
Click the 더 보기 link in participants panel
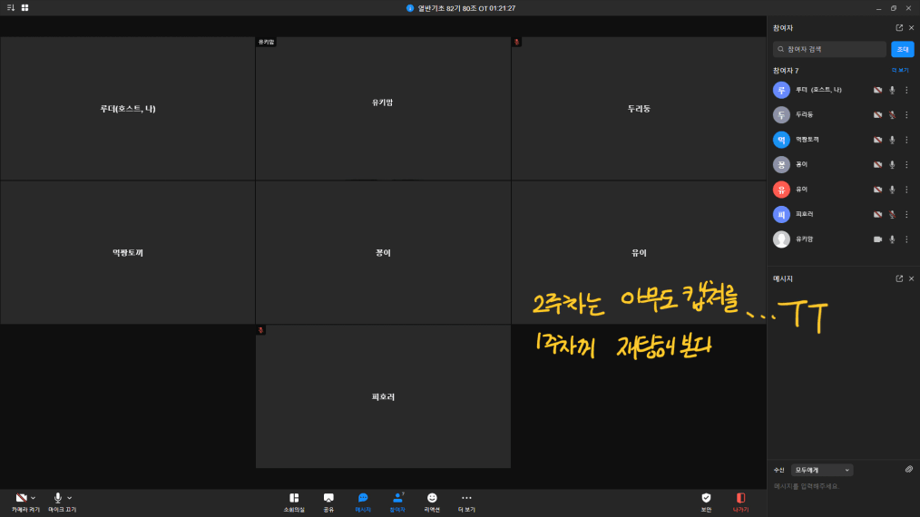[899, 70]
